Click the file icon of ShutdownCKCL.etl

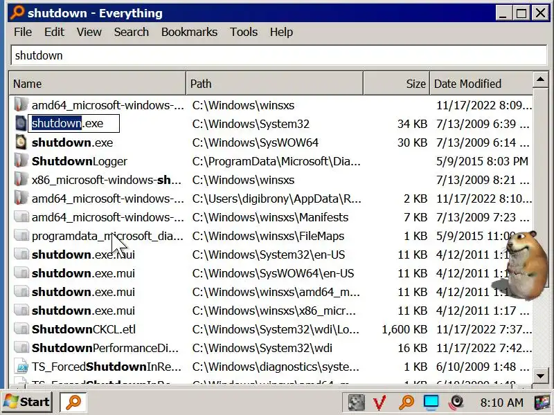click(21, 329)
